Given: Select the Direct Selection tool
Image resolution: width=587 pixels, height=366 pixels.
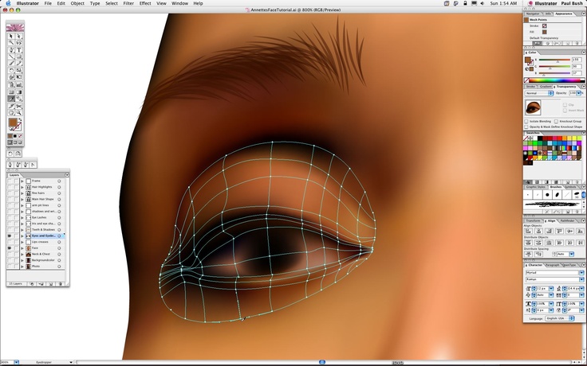Looking at the screenshot, I should [x=19, y=37].
